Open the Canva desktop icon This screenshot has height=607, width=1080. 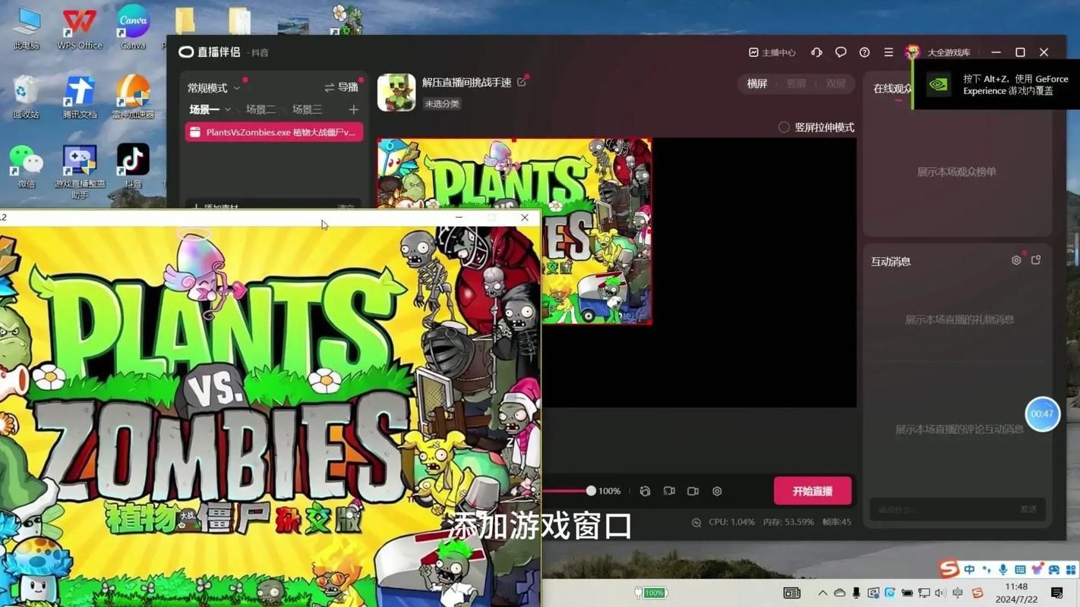(133, 28)
